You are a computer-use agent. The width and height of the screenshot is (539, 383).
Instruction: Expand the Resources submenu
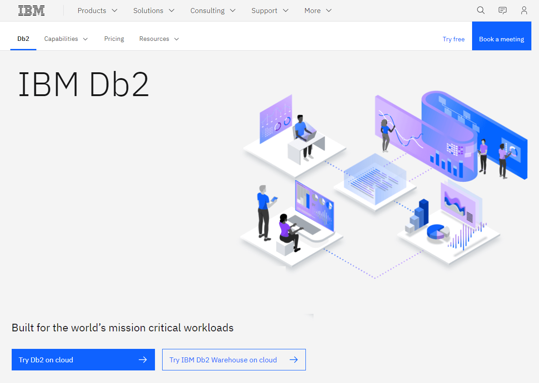(x=159, y=39)
